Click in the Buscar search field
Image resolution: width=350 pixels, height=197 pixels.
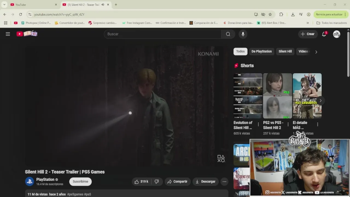(163, 34)
